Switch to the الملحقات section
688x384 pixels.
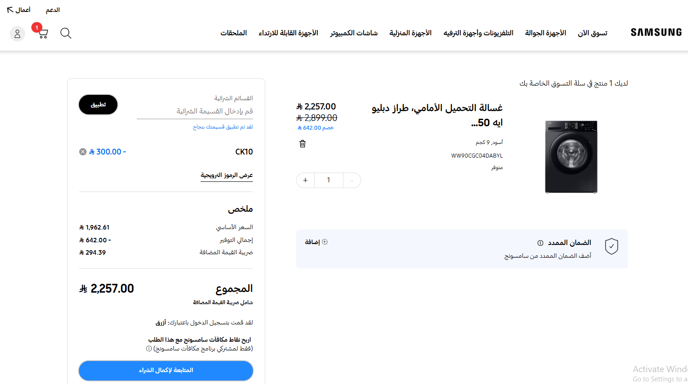[234, 33]
